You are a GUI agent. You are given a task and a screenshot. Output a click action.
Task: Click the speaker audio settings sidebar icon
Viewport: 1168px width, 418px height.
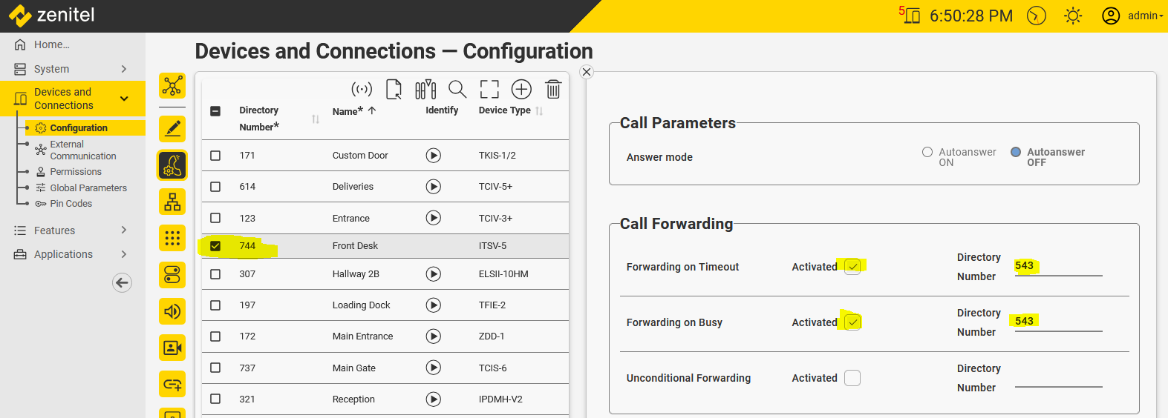pyautogui.click(x=172, y=311)
